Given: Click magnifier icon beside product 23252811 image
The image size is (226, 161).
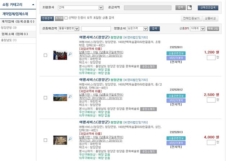Looking at the screenshot, I should tap(70, 54).
